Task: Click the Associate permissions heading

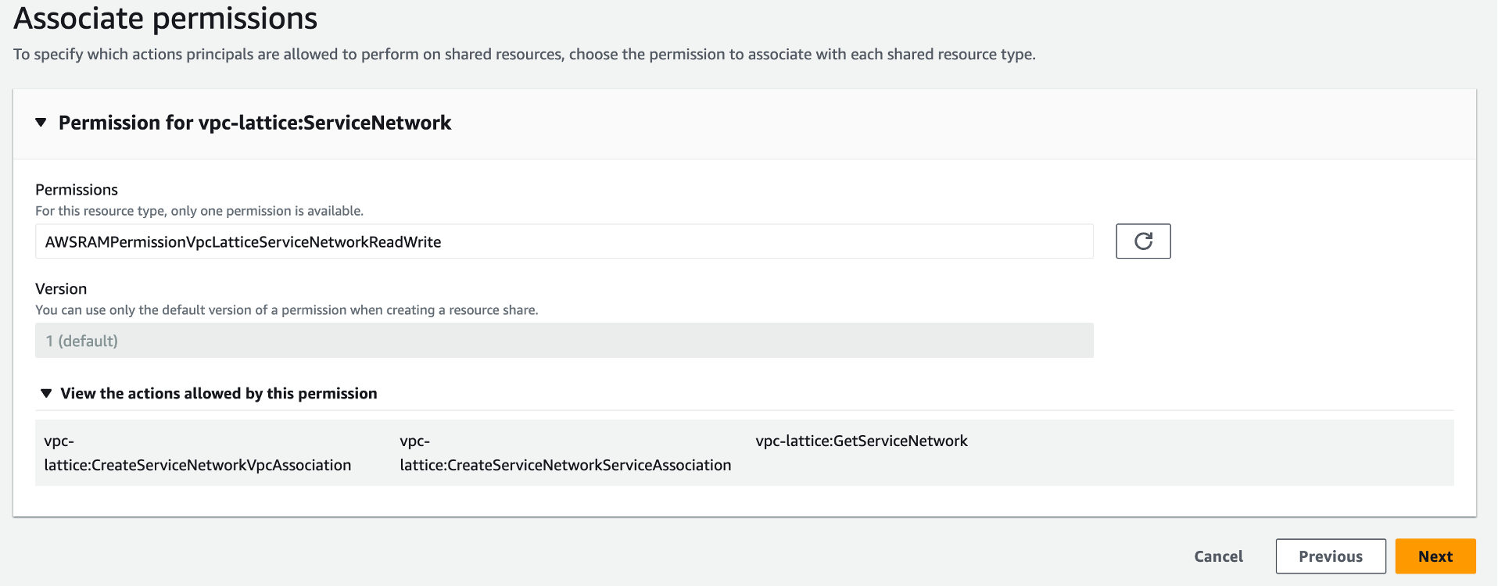Action: coord(166,19)
